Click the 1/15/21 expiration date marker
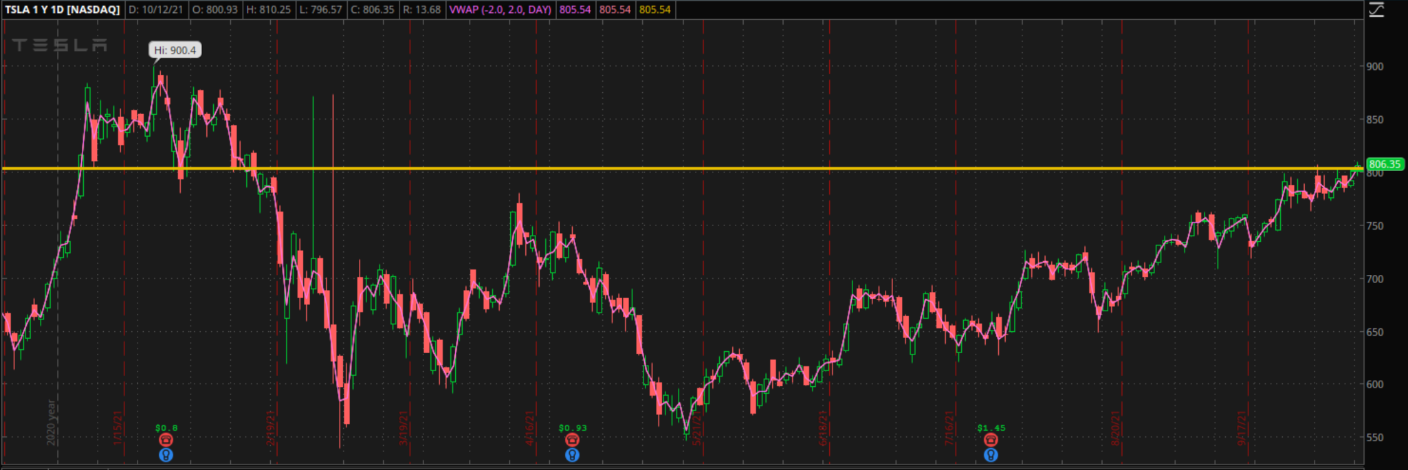Screen dimensions: 1408x470 (118, 428)
